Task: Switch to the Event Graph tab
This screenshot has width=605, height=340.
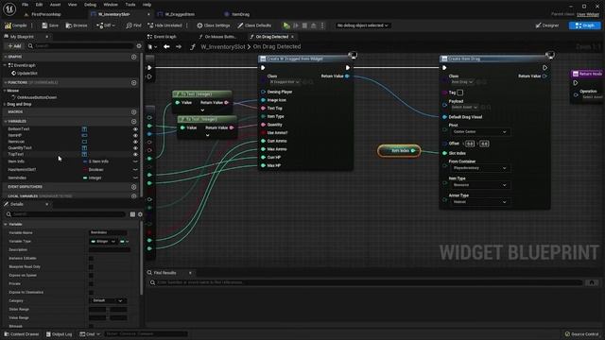Action: 165,37
